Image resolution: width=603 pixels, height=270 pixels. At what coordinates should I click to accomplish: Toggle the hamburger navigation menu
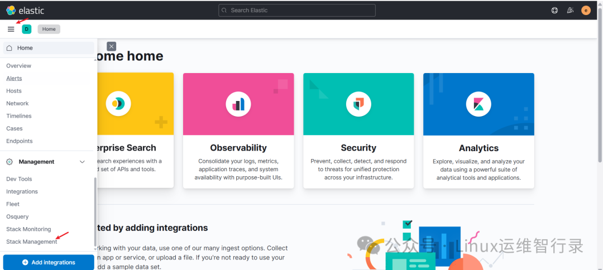point(11,29)
